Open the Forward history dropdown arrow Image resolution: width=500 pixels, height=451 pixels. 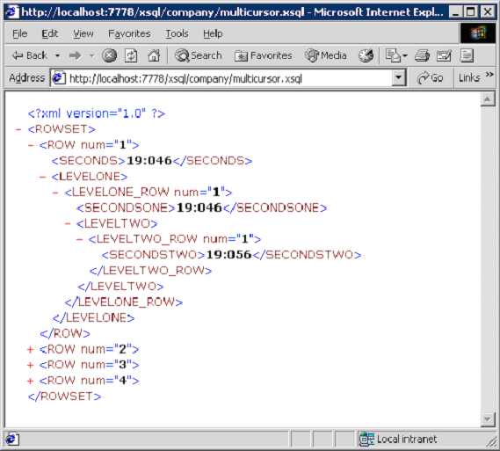92,55
